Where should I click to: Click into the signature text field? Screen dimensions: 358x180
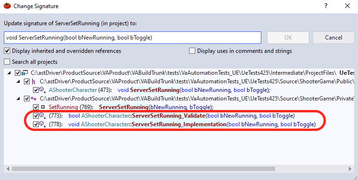(133, 38)
